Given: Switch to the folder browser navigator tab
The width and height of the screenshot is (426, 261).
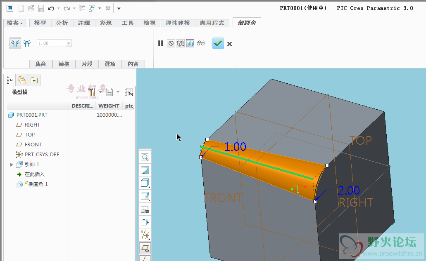Looking at the screenshot, I should pyautogui.click(x=22, y=80).
